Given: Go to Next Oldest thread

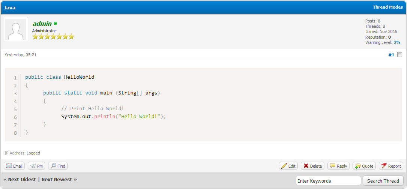Looking at the screenshot, I should [20, 179].
